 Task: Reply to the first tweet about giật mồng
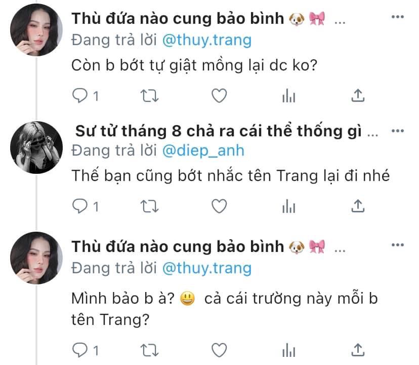(x=80, y=96)
